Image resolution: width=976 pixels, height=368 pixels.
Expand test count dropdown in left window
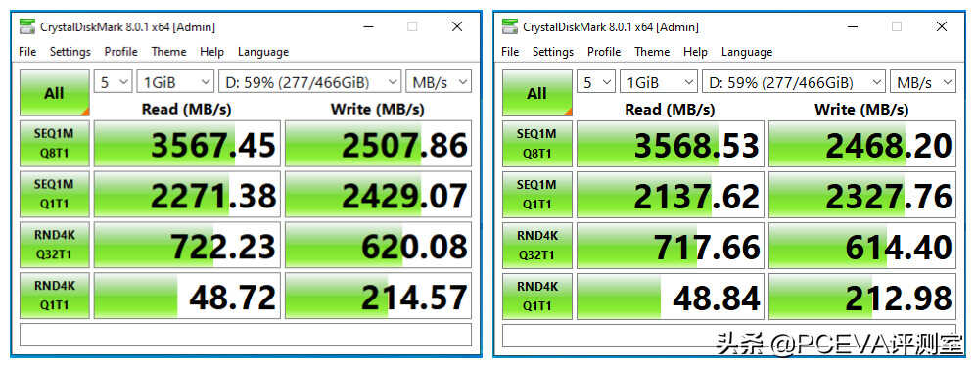click(x=114, y=81)
